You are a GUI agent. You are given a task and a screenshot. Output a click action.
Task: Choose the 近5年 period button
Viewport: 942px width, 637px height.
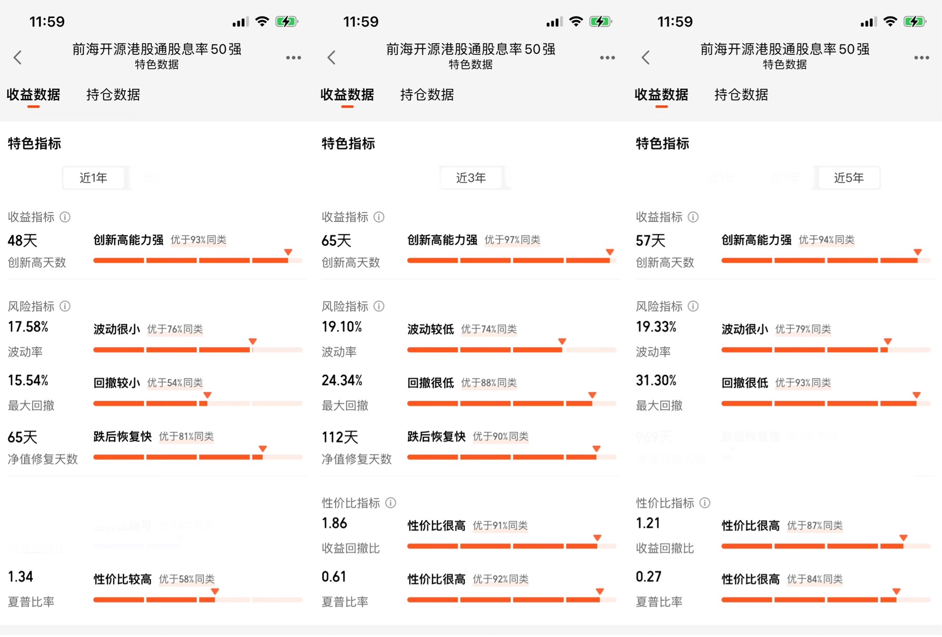(x=849, y=178)
